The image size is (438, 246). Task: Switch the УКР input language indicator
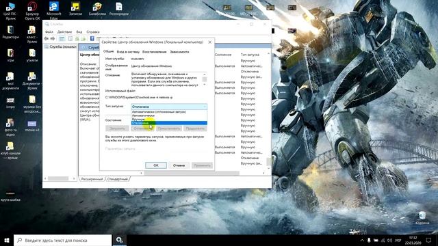pos(398,240)
